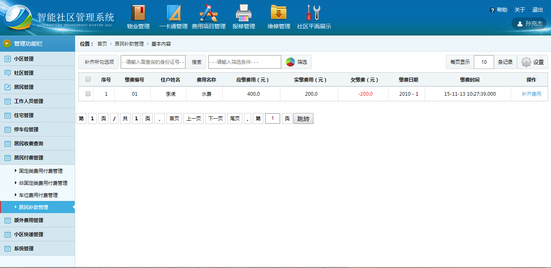This screenshot has height=268, width=551.
Task: Expand the 工作人员管理 sidebar section
Action: tap(38, 101)
